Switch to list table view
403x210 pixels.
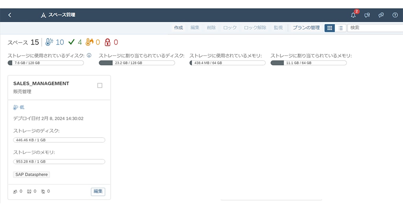click(x=340, y=28)
